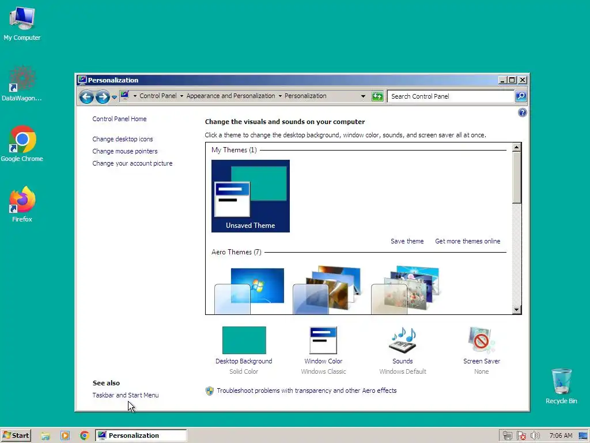Image resolution: width=590 pixels, height=443 pixels.
Task: Click the volume speaker tray icon
Action: (535, 436)
